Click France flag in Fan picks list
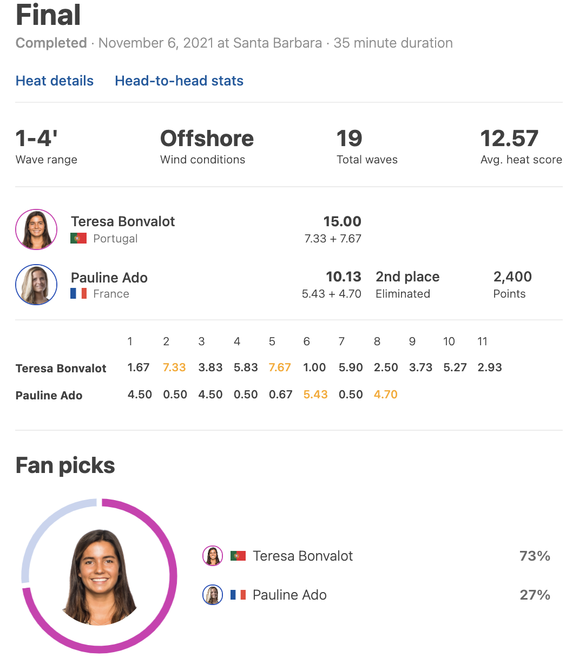 coord(238,595)
